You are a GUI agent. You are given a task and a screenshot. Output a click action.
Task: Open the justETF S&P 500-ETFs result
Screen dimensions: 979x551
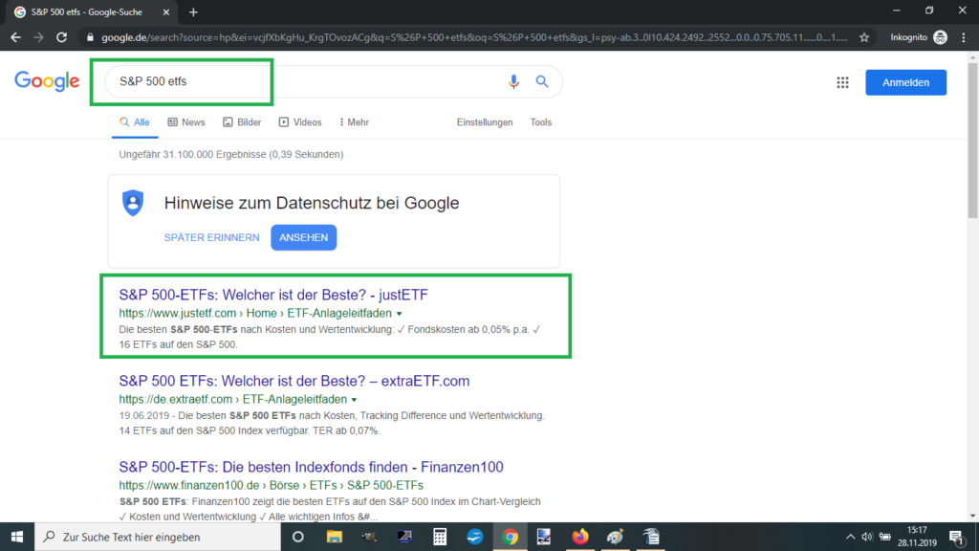click(273, 295)
